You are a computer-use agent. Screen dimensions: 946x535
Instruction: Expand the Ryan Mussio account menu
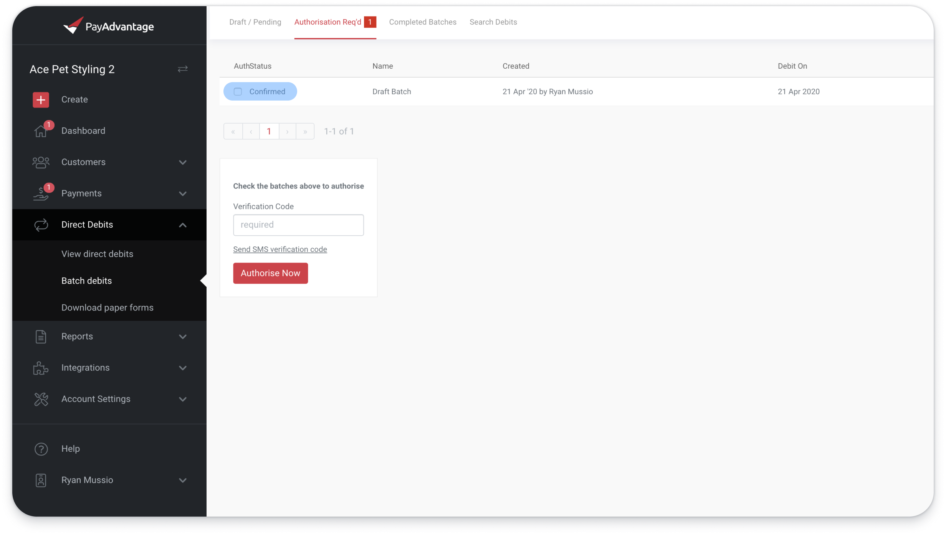[183, 481]
